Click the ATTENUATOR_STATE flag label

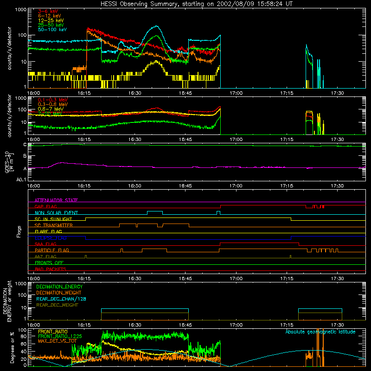point(56,200)
